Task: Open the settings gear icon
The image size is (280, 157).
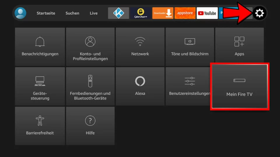Action: (x=259, y=13)
